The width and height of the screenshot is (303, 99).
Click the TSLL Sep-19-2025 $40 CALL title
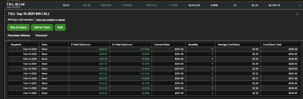point(29,14)
